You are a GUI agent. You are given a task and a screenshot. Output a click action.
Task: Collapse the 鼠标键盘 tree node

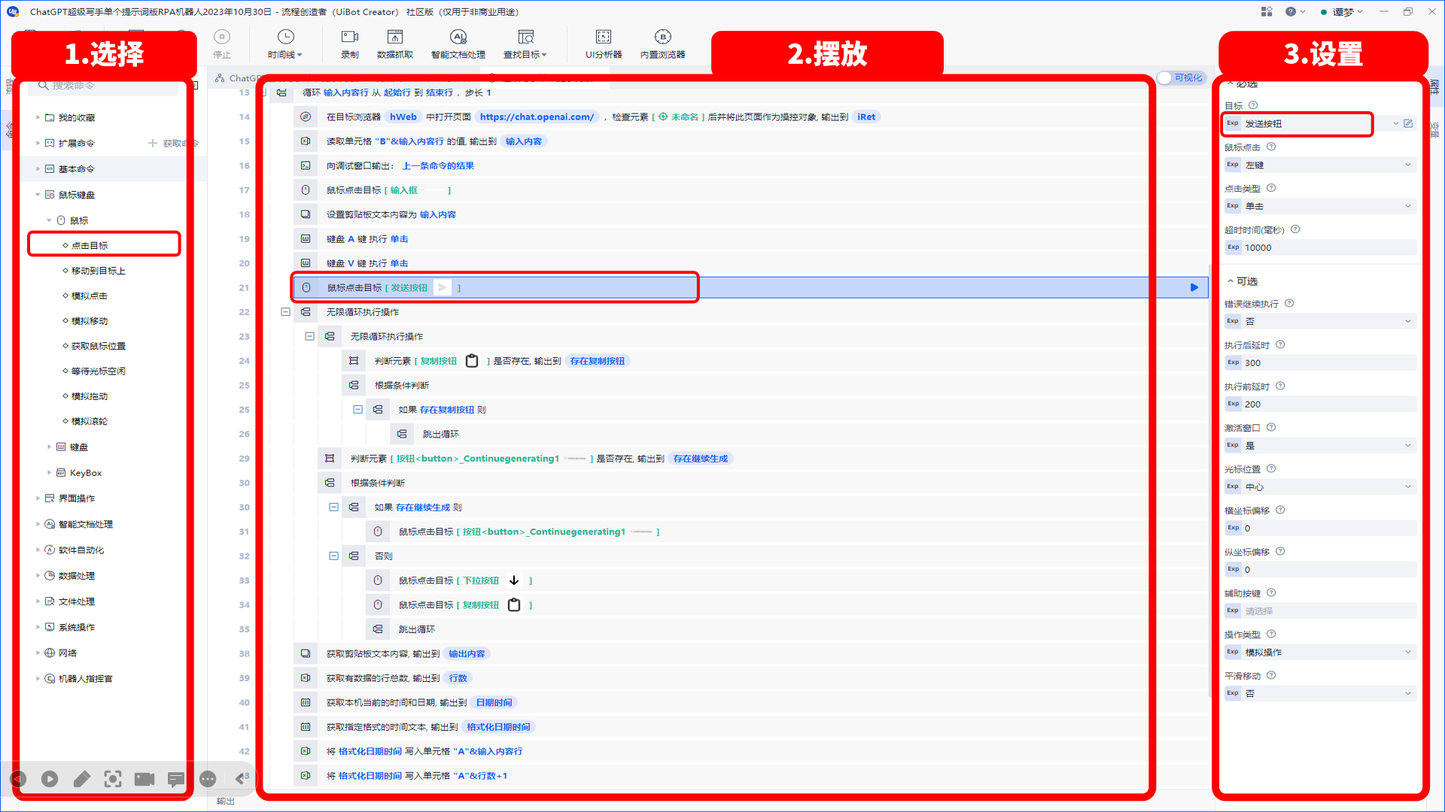[x=38, y=195]
